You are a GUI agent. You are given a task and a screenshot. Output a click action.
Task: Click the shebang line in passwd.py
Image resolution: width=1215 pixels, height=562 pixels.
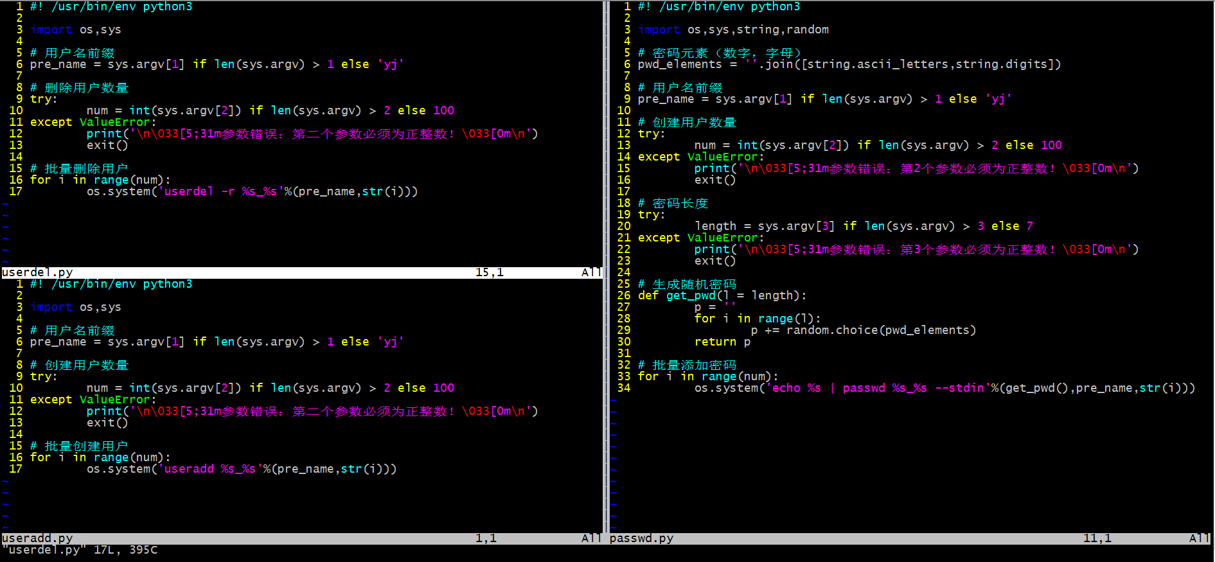click(x=719, y=6)
